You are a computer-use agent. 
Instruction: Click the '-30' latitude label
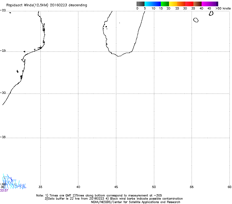[x=3, y=93]
